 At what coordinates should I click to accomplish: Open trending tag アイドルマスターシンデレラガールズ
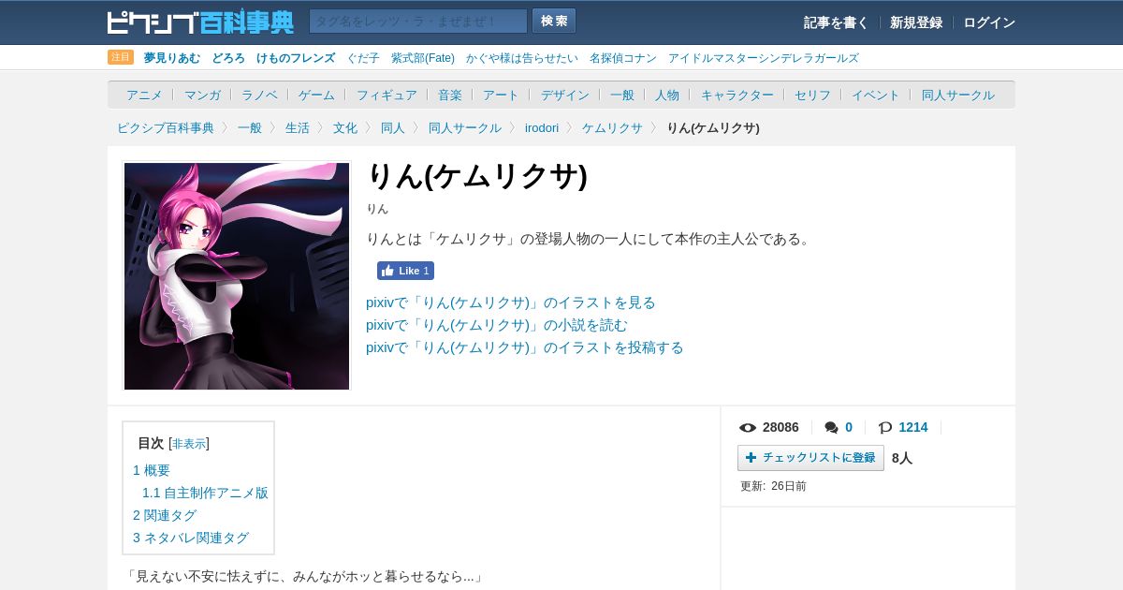764,58
